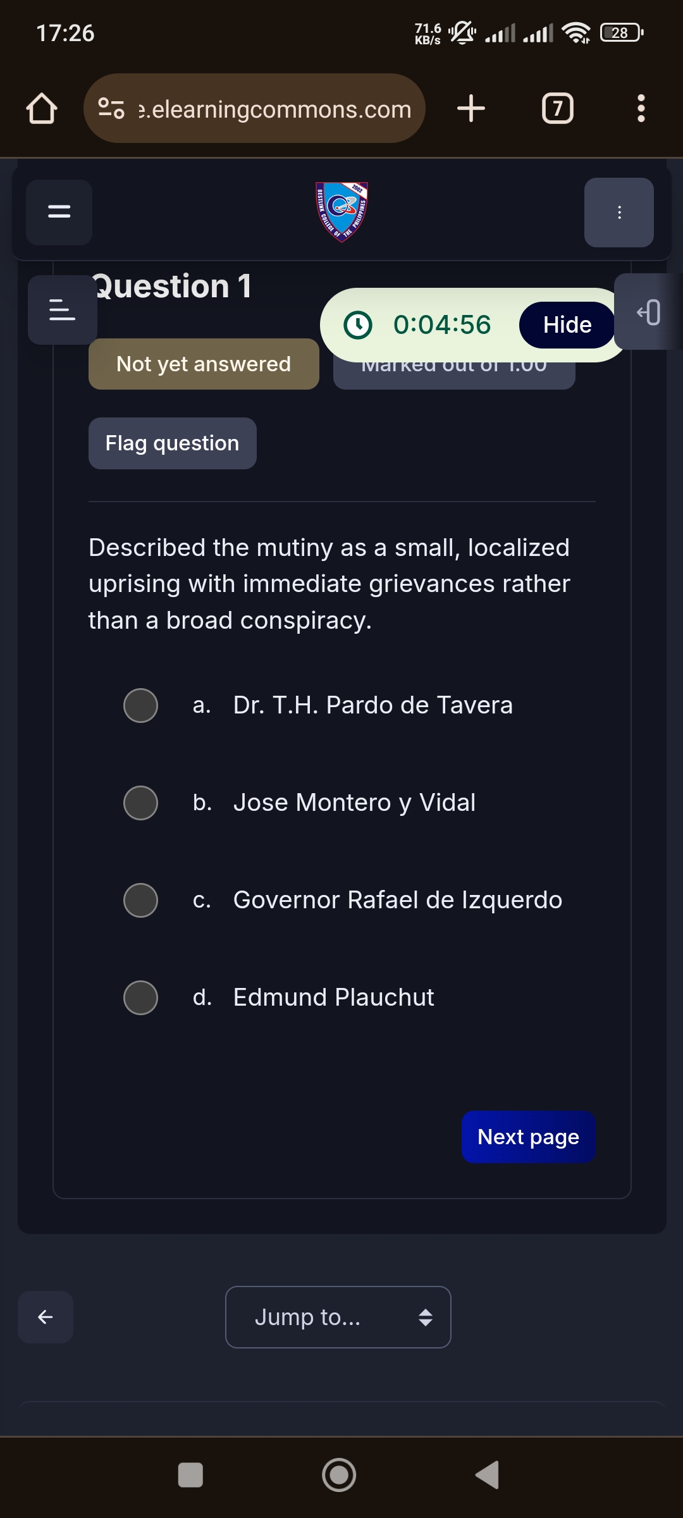Viewport: 683px width, 1518px height.
Task: Open the course index drawer icon
Action: click(63, 310)
